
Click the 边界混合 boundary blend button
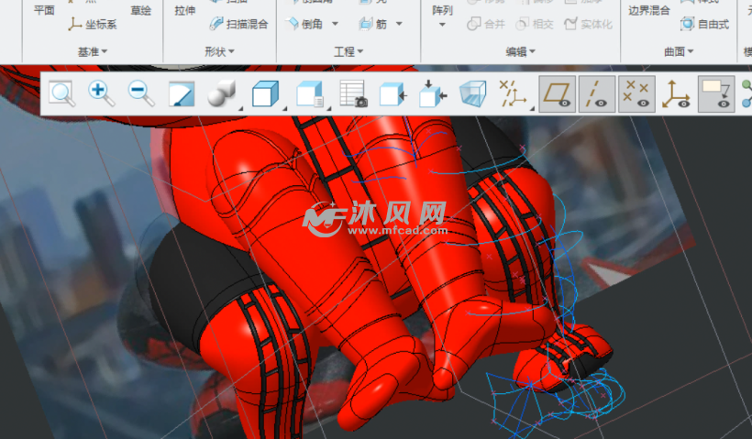point(649,9)
